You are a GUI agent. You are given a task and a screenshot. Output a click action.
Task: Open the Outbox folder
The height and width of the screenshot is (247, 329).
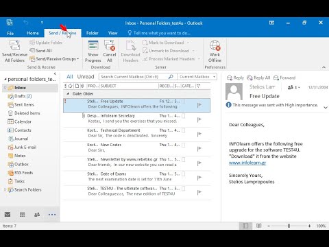18,164
